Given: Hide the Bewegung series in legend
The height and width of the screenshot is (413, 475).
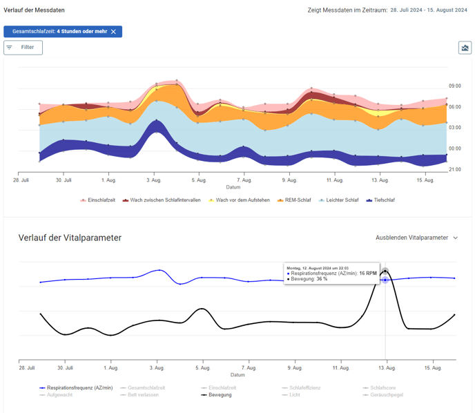Looking at the screenshot, I should coord(220,394).
